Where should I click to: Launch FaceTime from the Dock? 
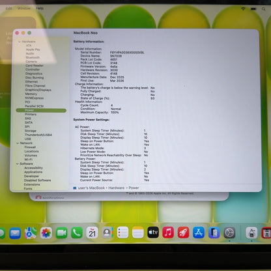pyautogui.click(x=61, y=233)
